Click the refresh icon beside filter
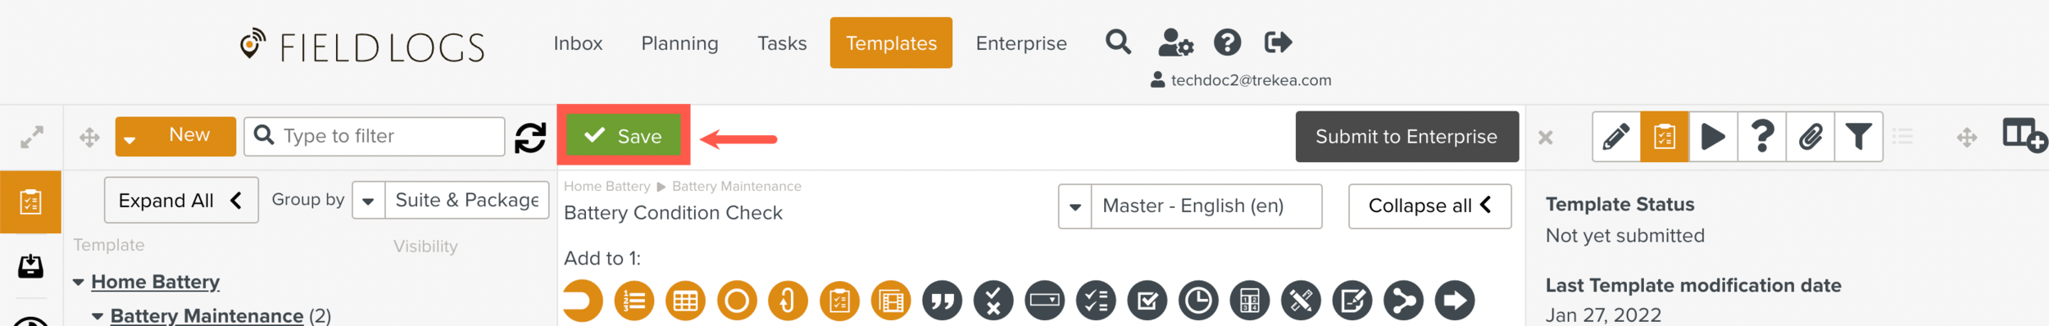The width and height of the screenshot is (2049, 326). tap(530, 137)
